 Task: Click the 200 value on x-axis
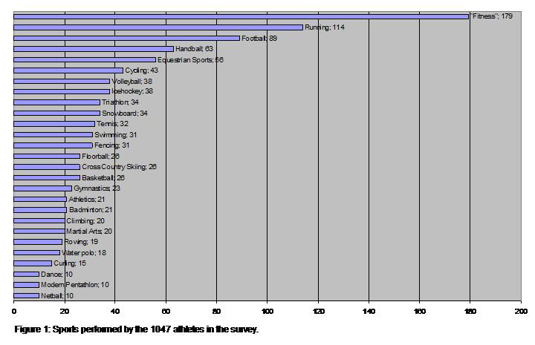pyautogui.click(x=519, y=310)
